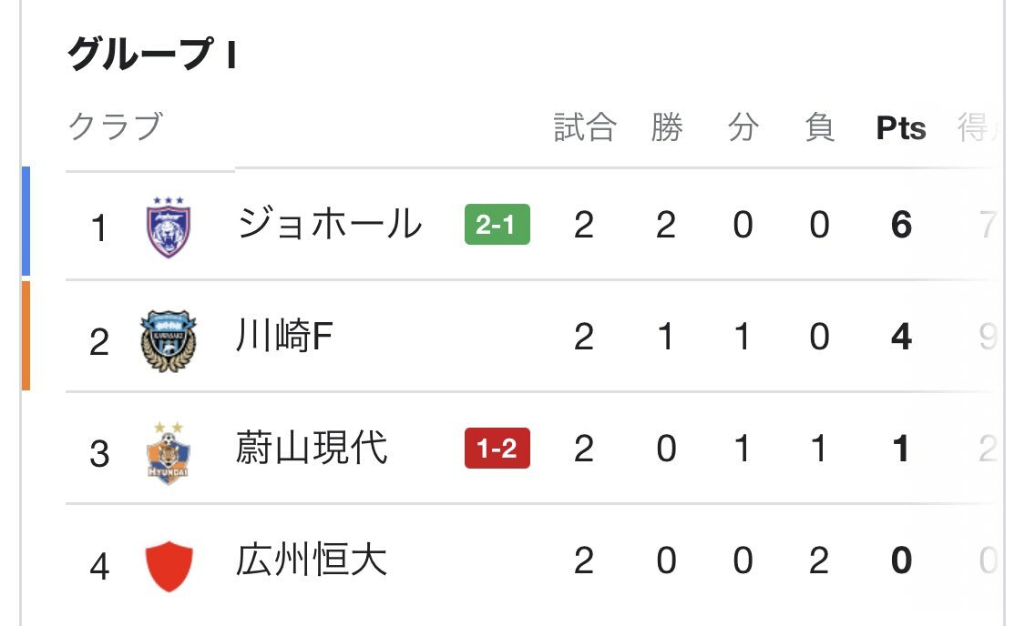Select the ジョホール team name

(330, 224)
